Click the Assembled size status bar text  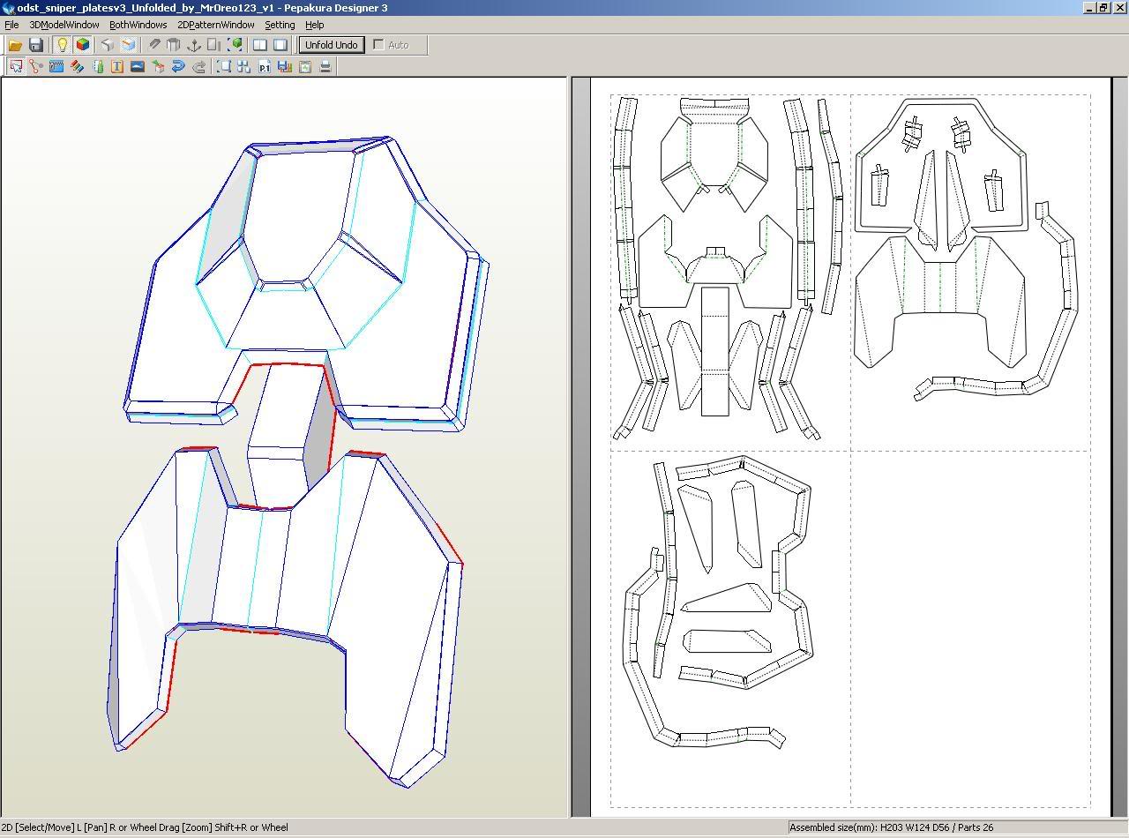[x=892, y=827]
